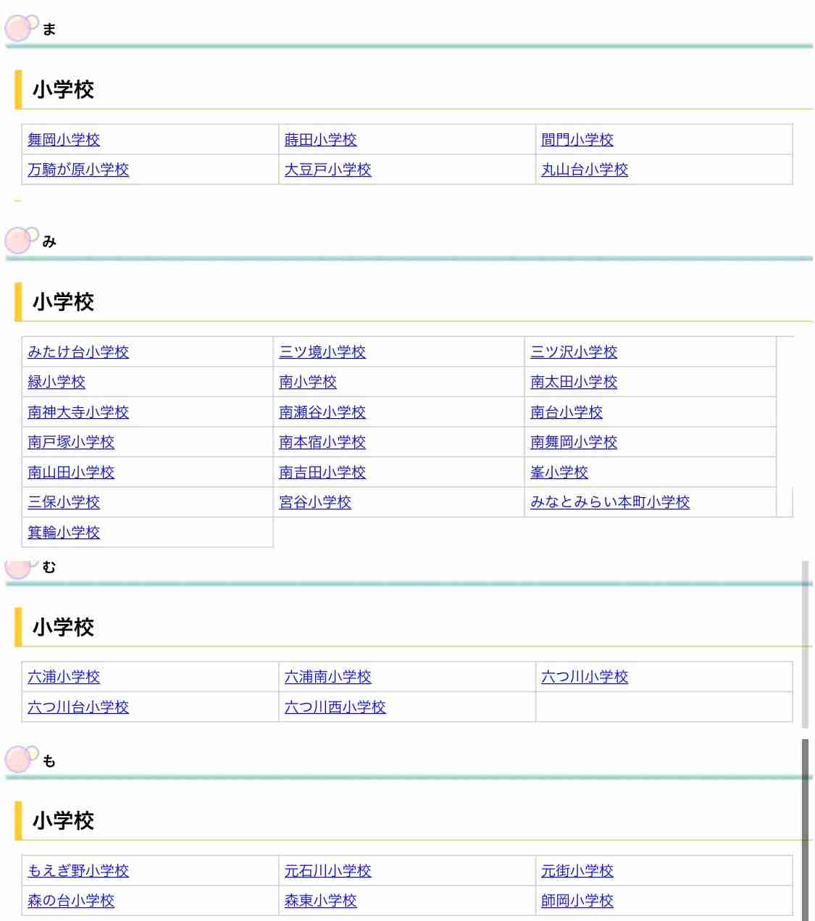Open 峯小学校 school page
815x921 pixels.
559,472
